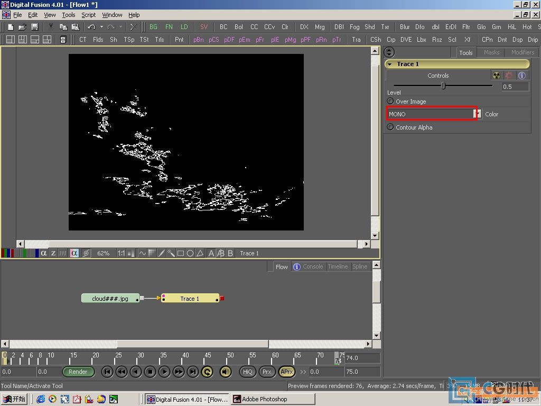Viewport: 541px width, 406px height.
Task: Switch to the Spline tab
Action: [x=360, y=267]
